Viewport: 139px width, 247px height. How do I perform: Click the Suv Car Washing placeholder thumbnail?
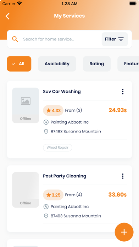point(26,105)
